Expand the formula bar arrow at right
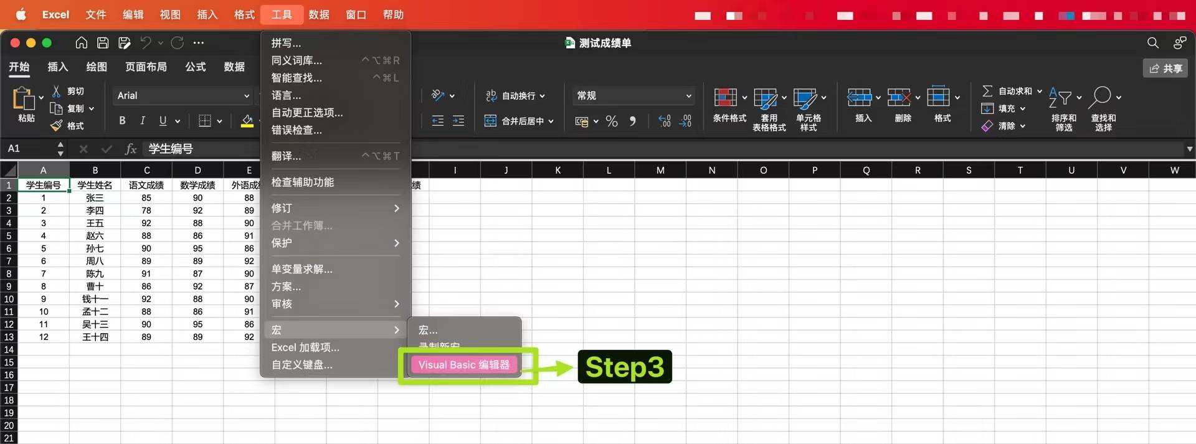The width and height of the screenshot is (1196, 444). 1189,149
